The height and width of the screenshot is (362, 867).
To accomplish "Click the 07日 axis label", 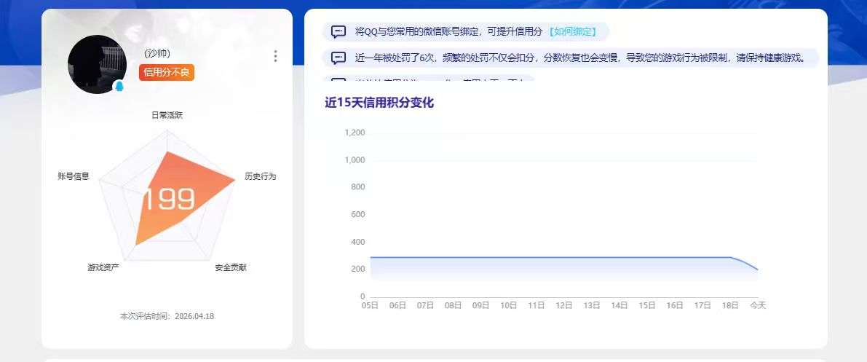I will [x=425, y=305].
